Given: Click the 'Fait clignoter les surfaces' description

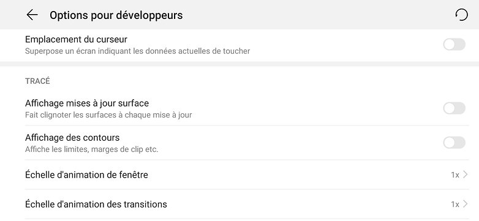Looking at the screenshot, I should click(108, 115).
